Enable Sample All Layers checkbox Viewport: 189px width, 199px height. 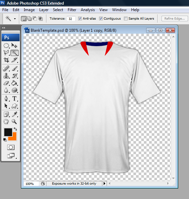[x=126, y=19]
